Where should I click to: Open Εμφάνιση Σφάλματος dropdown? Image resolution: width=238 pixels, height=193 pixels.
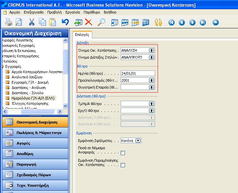tap(138, 141)
